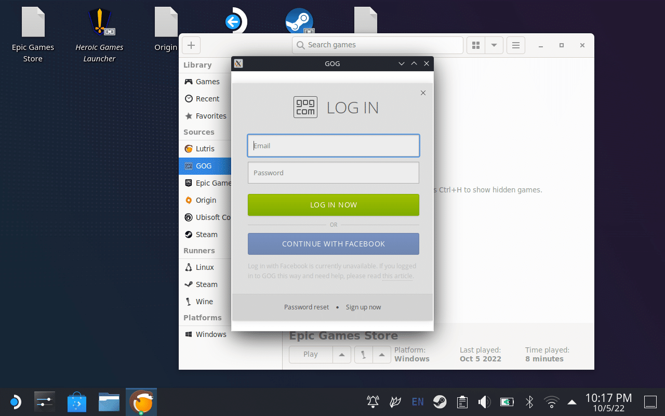Select the Epic Games source entry
The width and height of the screenshot is (665, 416).
coord(205,183)
